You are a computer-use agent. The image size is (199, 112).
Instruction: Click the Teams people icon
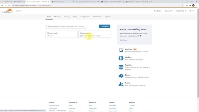pos(121,84)
